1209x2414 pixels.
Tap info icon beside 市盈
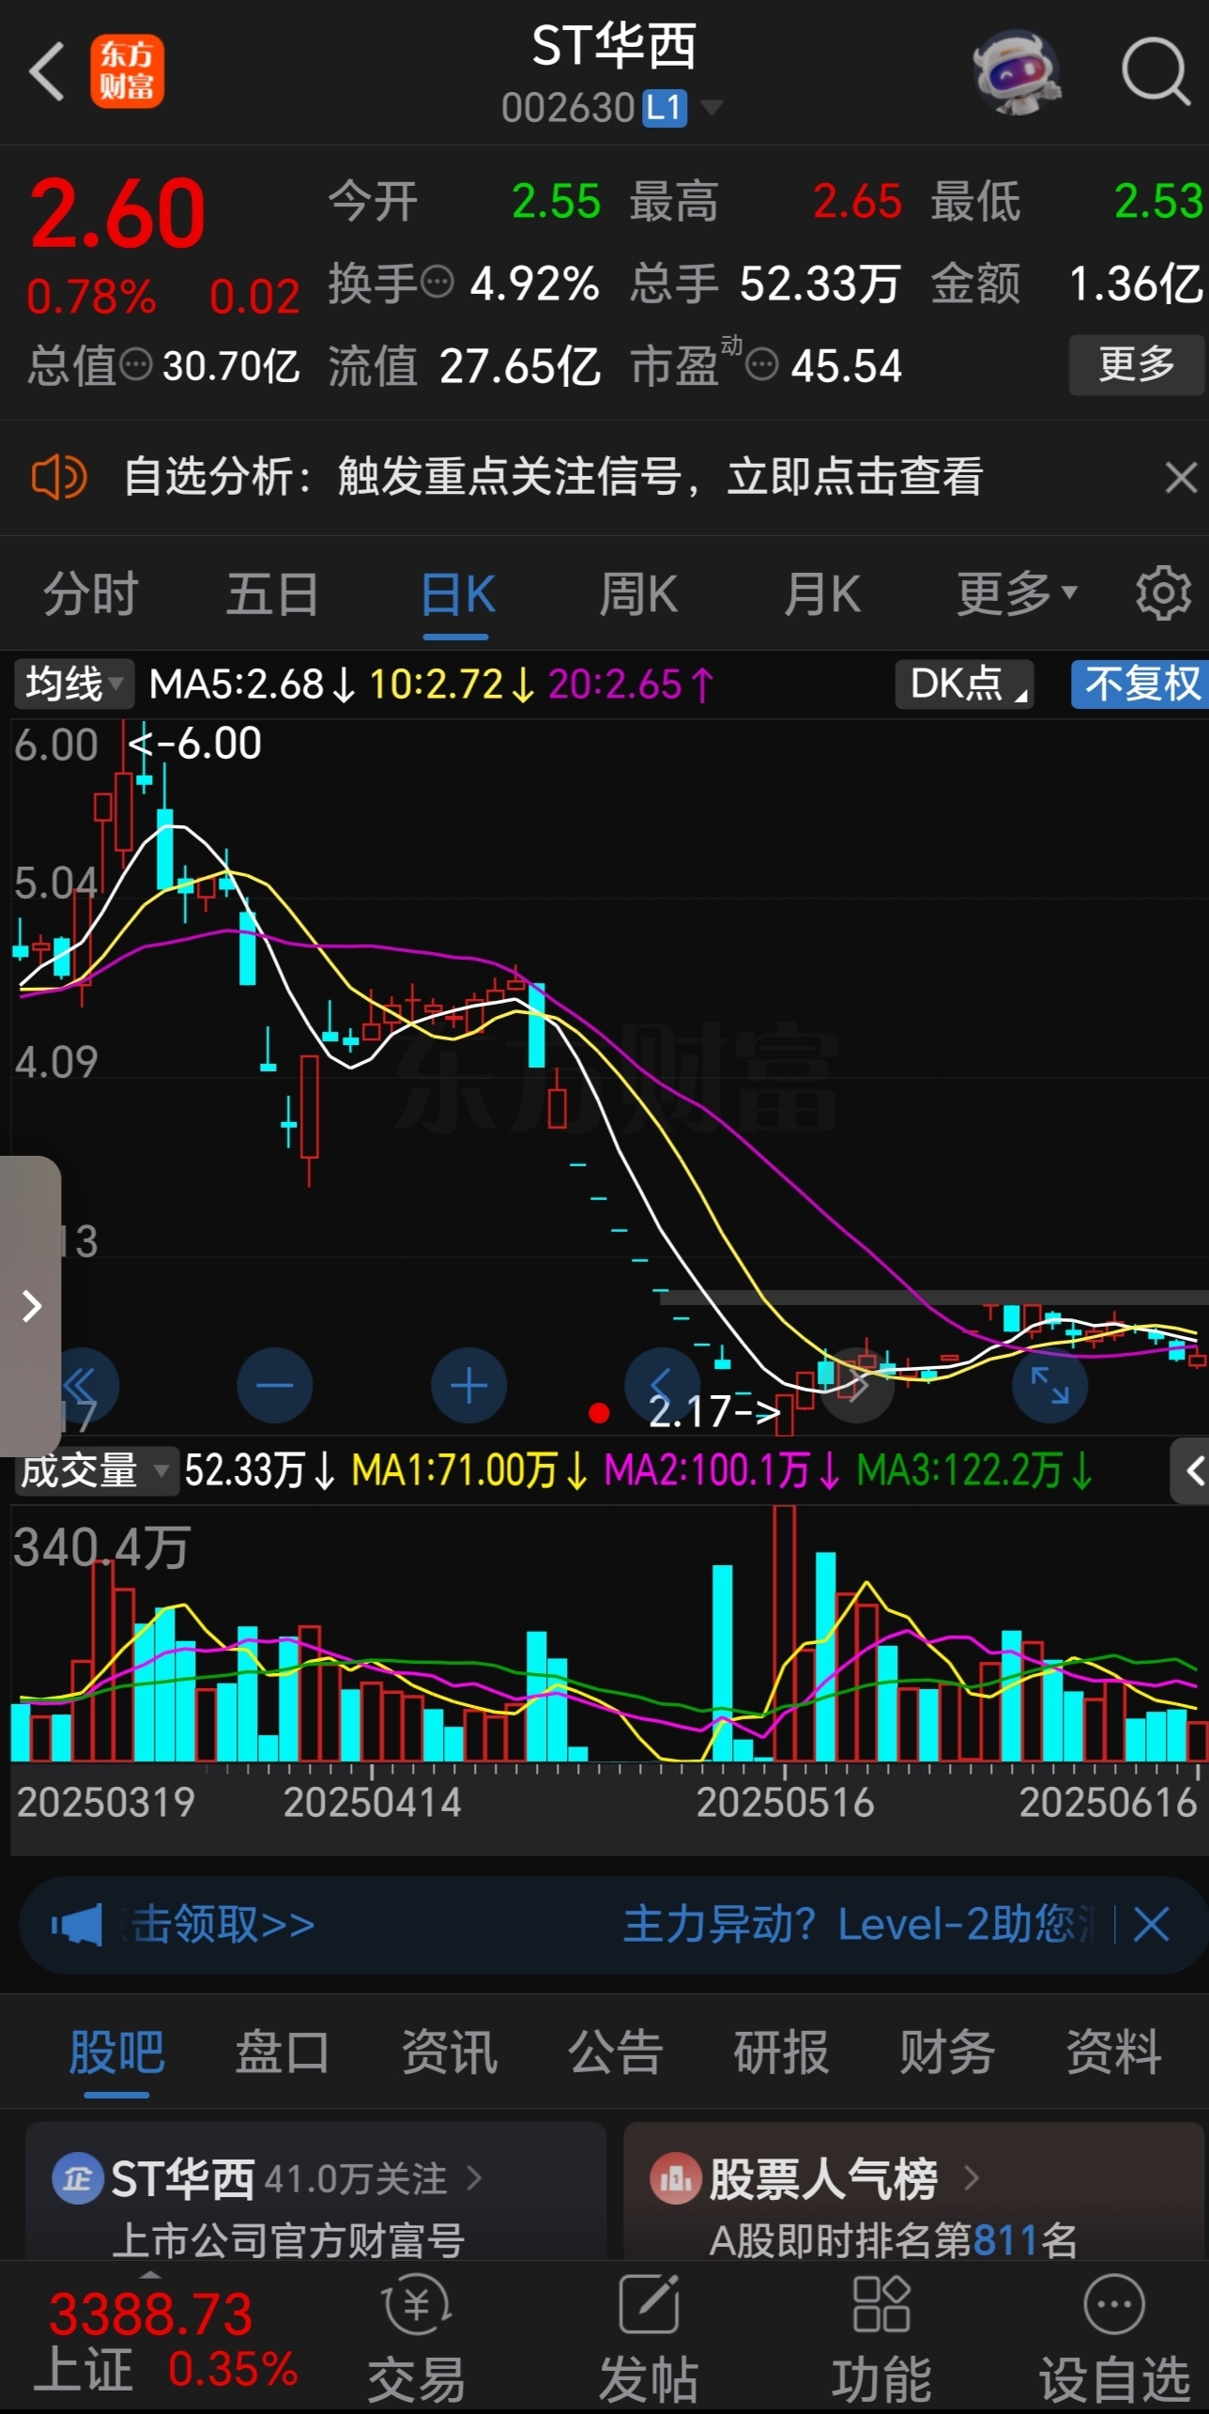coord(761,364)
